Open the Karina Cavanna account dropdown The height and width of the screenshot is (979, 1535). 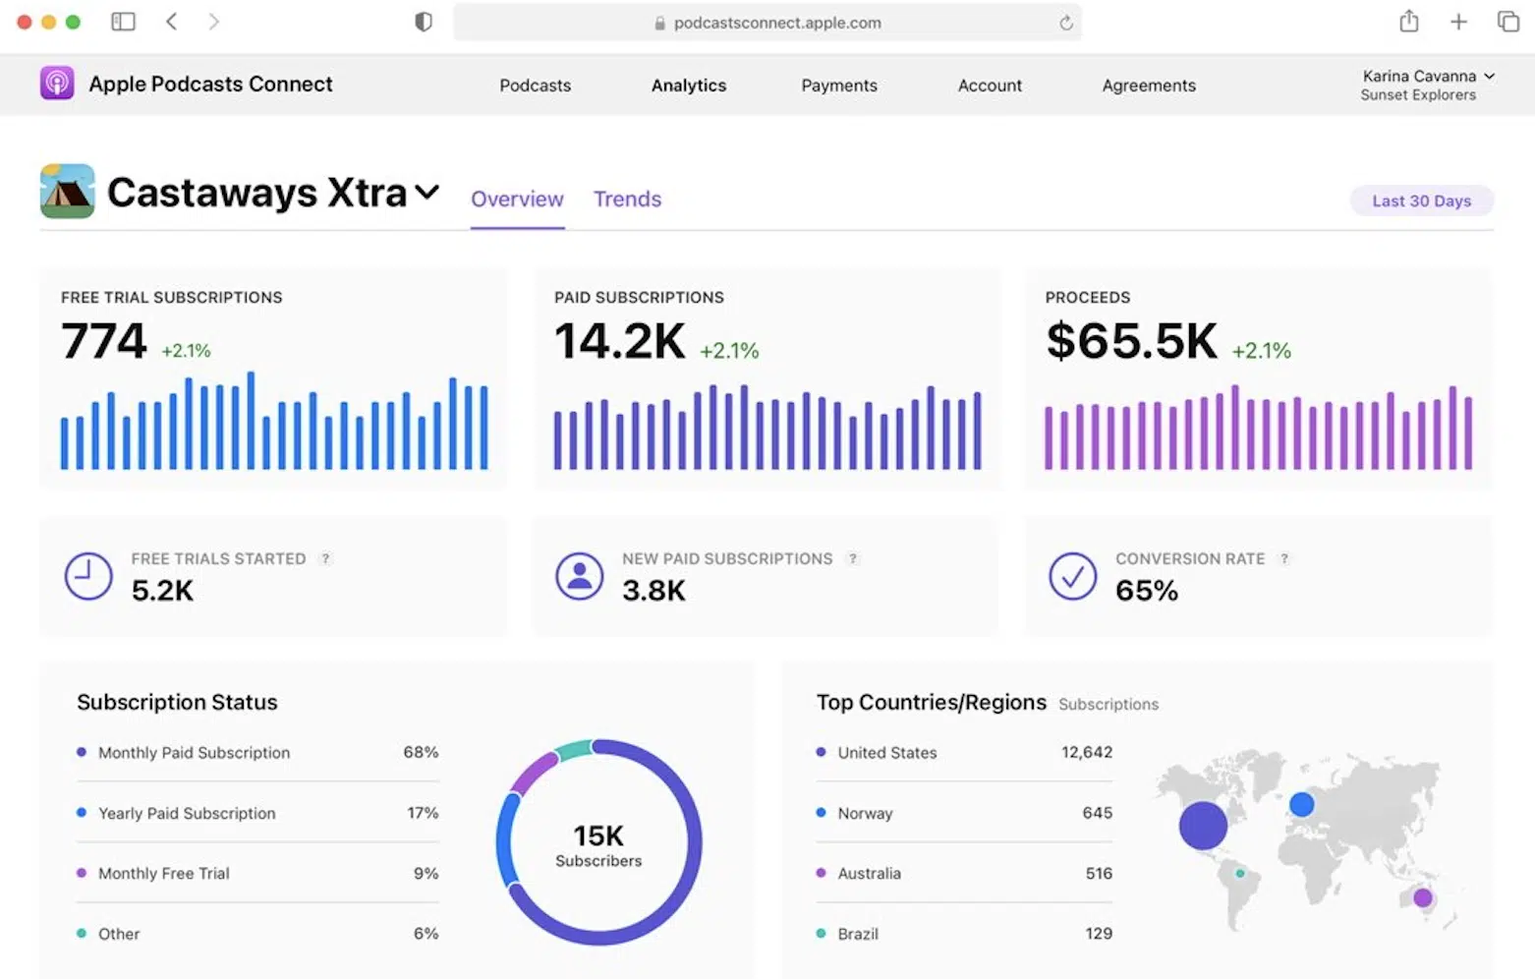1428,85
